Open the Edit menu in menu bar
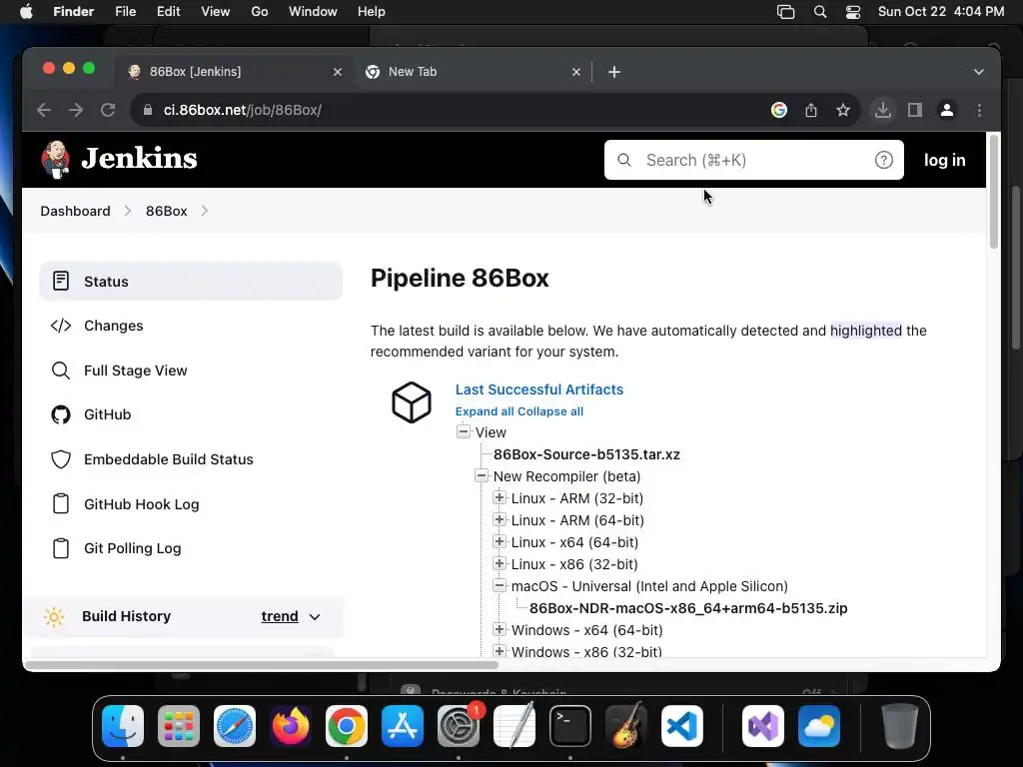The width and height of the screenshot is (1023, 767). click(168, 12)
